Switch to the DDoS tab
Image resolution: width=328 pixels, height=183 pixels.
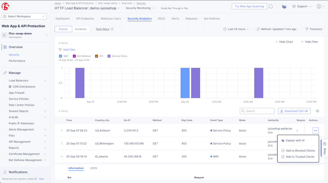tap(161, 19)
